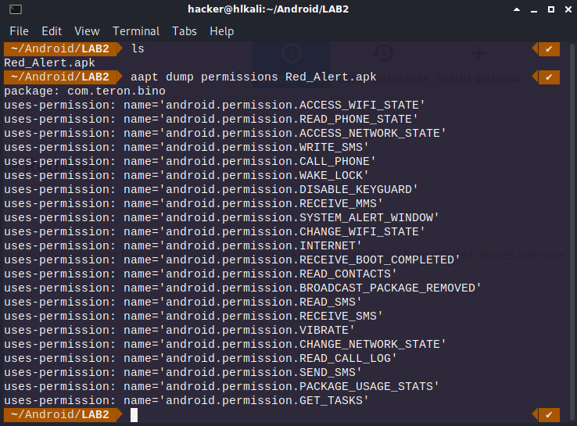The image size is (577, 426).
Task: Click the checkmark status on the aapt line
Action: click(x=549, y=77)
